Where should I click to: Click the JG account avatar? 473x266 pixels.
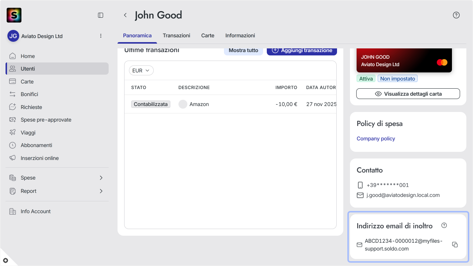(13, 36)
